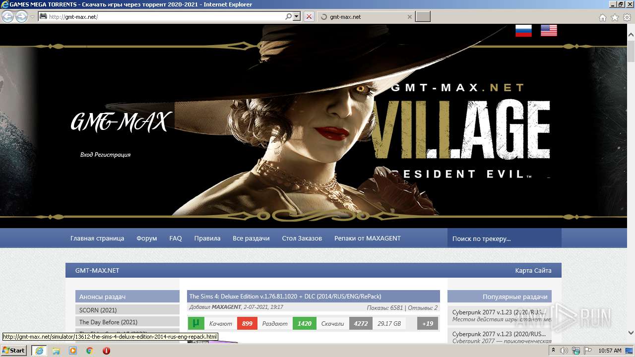Click the GMT-MAX site logo

[122, 122]
